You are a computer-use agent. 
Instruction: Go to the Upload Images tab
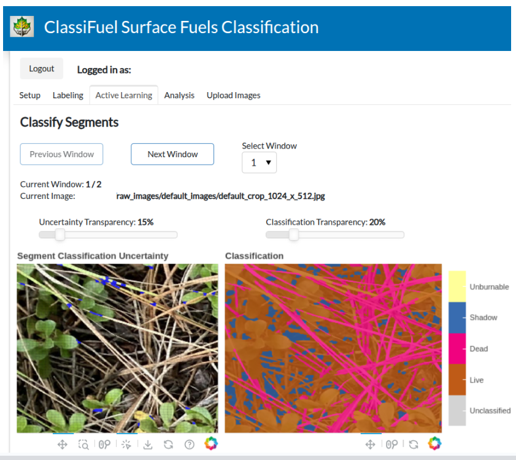click(x=233, y=95)
